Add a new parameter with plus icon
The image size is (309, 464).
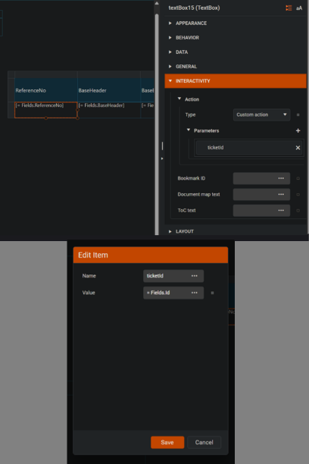[x=298, y=130]
